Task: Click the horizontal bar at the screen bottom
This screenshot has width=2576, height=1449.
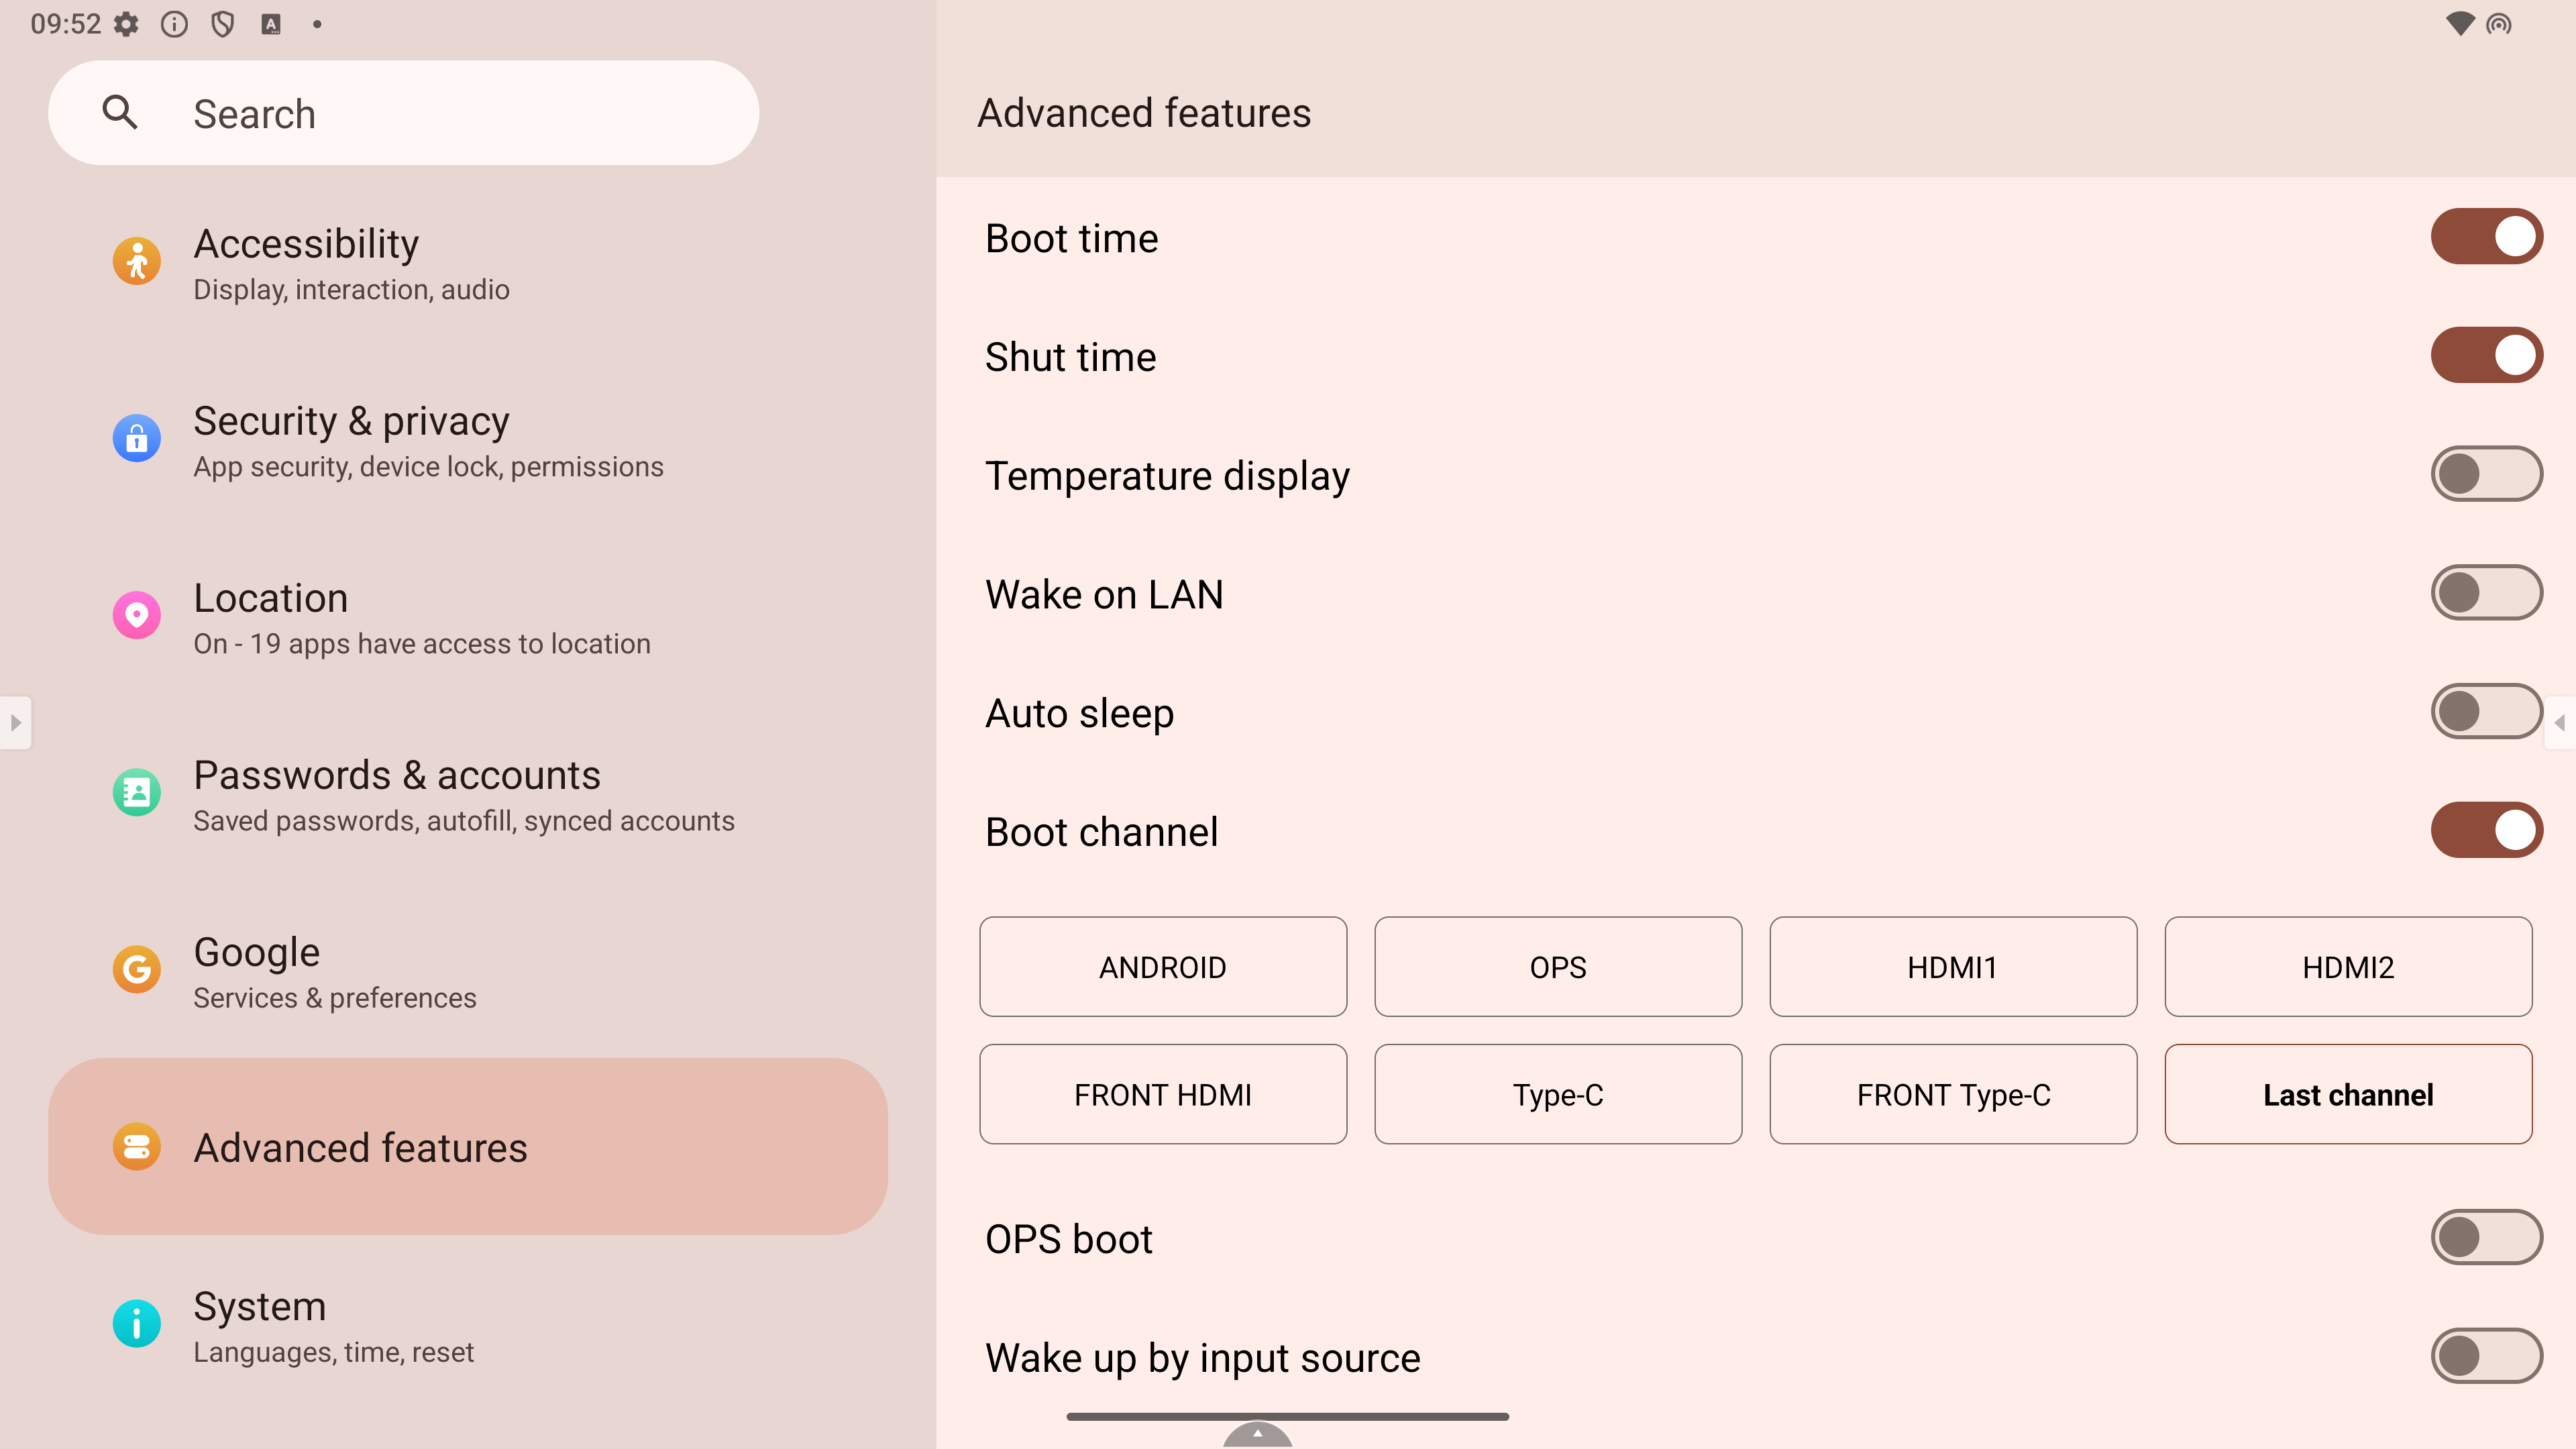Action: [1287, 1416]
